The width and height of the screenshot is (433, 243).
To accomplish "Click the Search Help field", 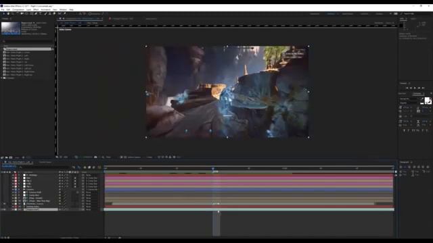I will click(409, 13).
